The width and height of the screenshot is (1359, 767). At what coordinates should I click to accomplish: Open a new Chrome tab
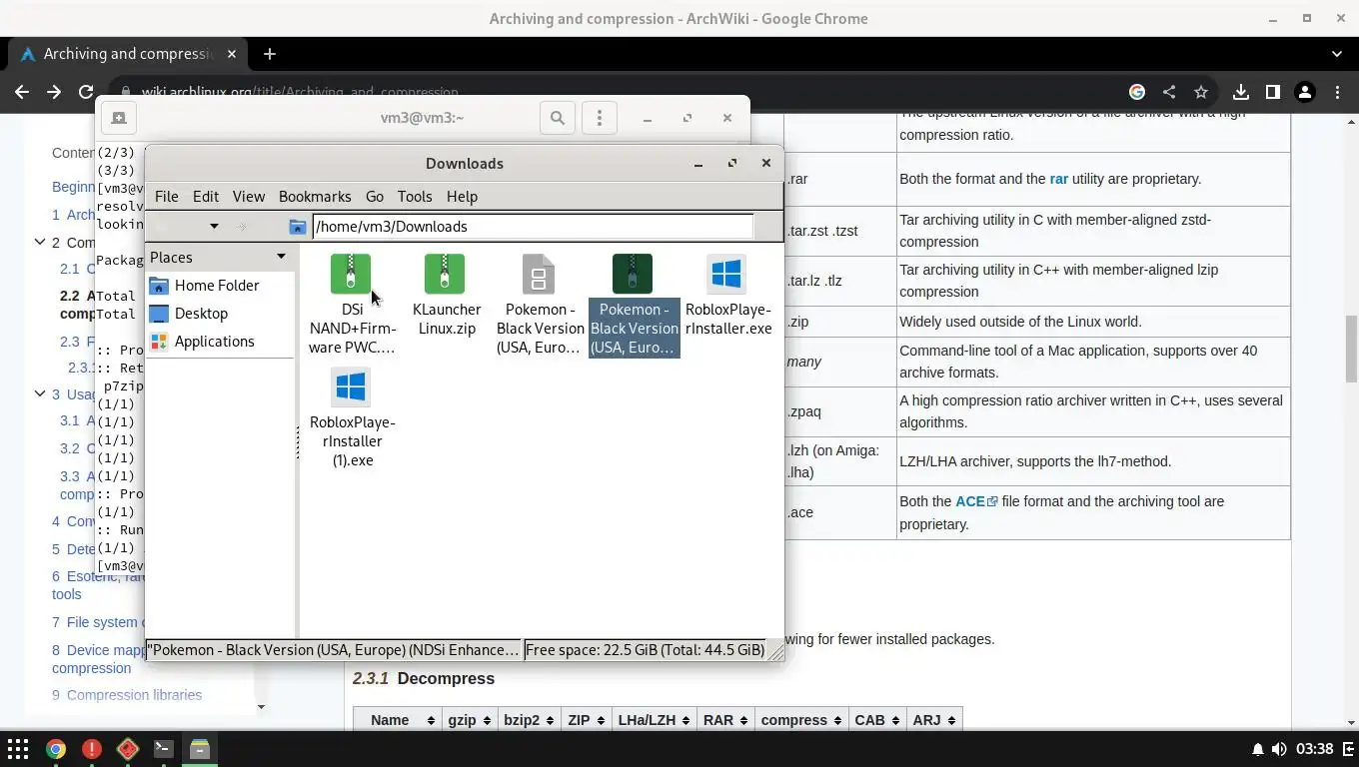[x=270, y=54]
